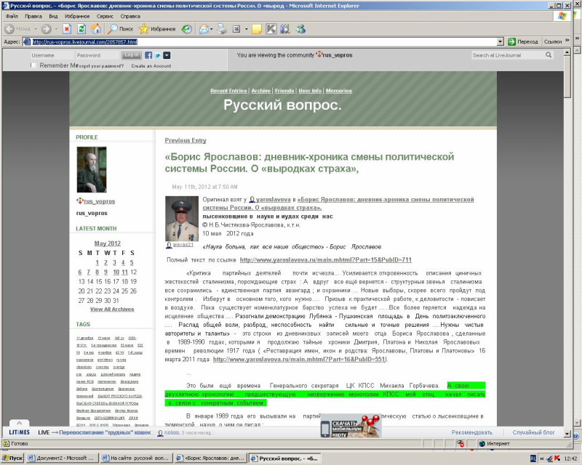Click the Back (Назад) navigation arrow icon
This screenshot has height=465, width=582.
[10, 29]
